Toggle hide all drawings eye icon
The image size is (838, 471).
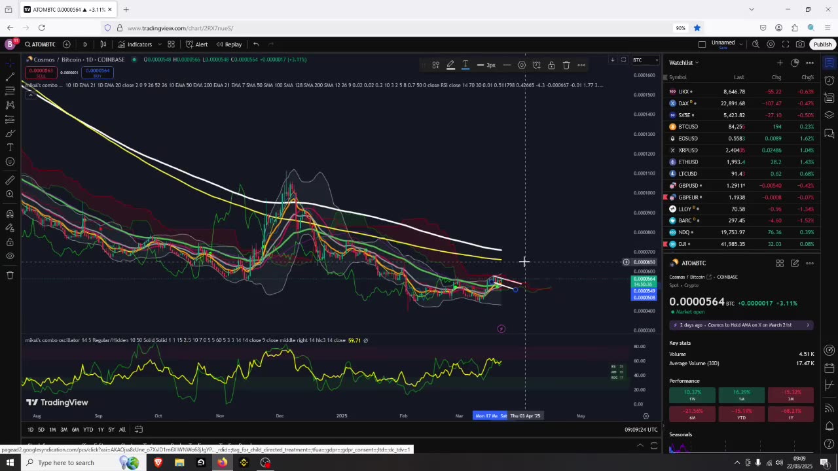(10, 256)
